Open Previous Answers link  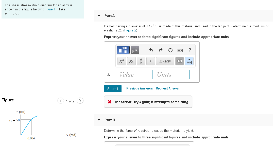pyautogui.click(x=140, y=88)
